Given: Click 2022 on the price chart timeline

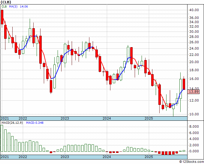Looking at the screenshot, I should pos(23,118).
